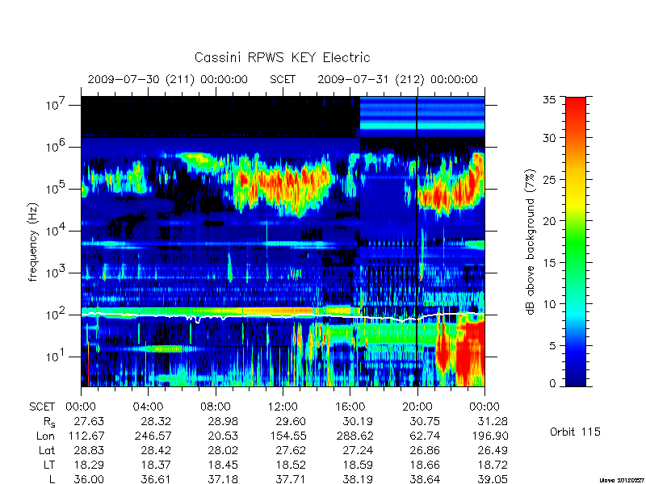The height and width of the screenshot is (484, 646).
Task: Click the "Orbit 115" label
Action: (x=575, y=432)
